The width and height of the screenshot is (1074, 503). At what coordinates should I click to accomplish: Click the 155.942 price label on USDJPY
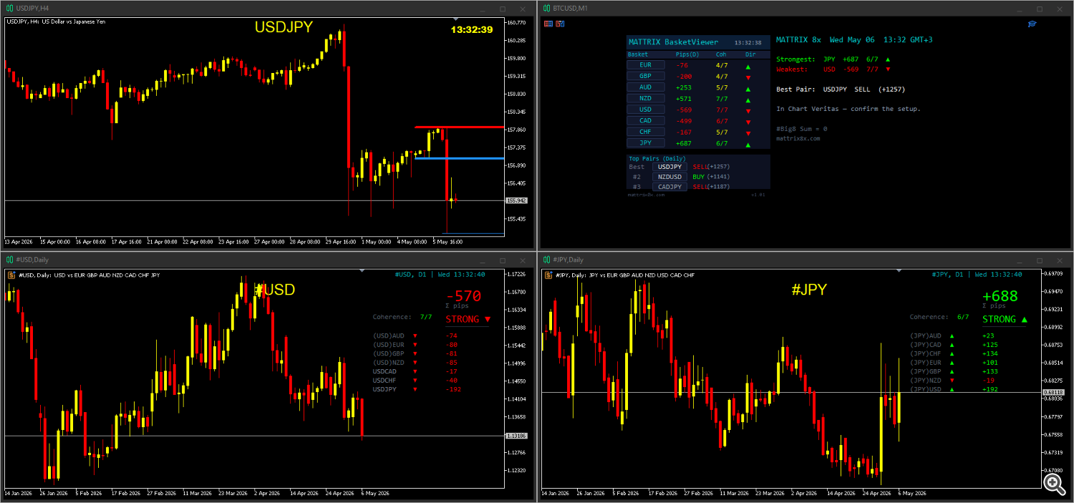516,201
